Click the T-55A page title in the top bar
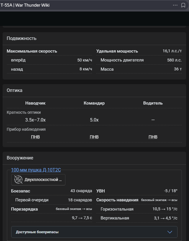 (25, 5)
